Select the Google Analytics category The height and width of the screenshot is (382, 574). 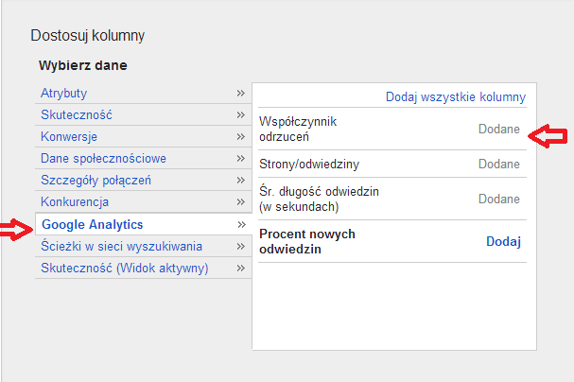tap(92, 224)
